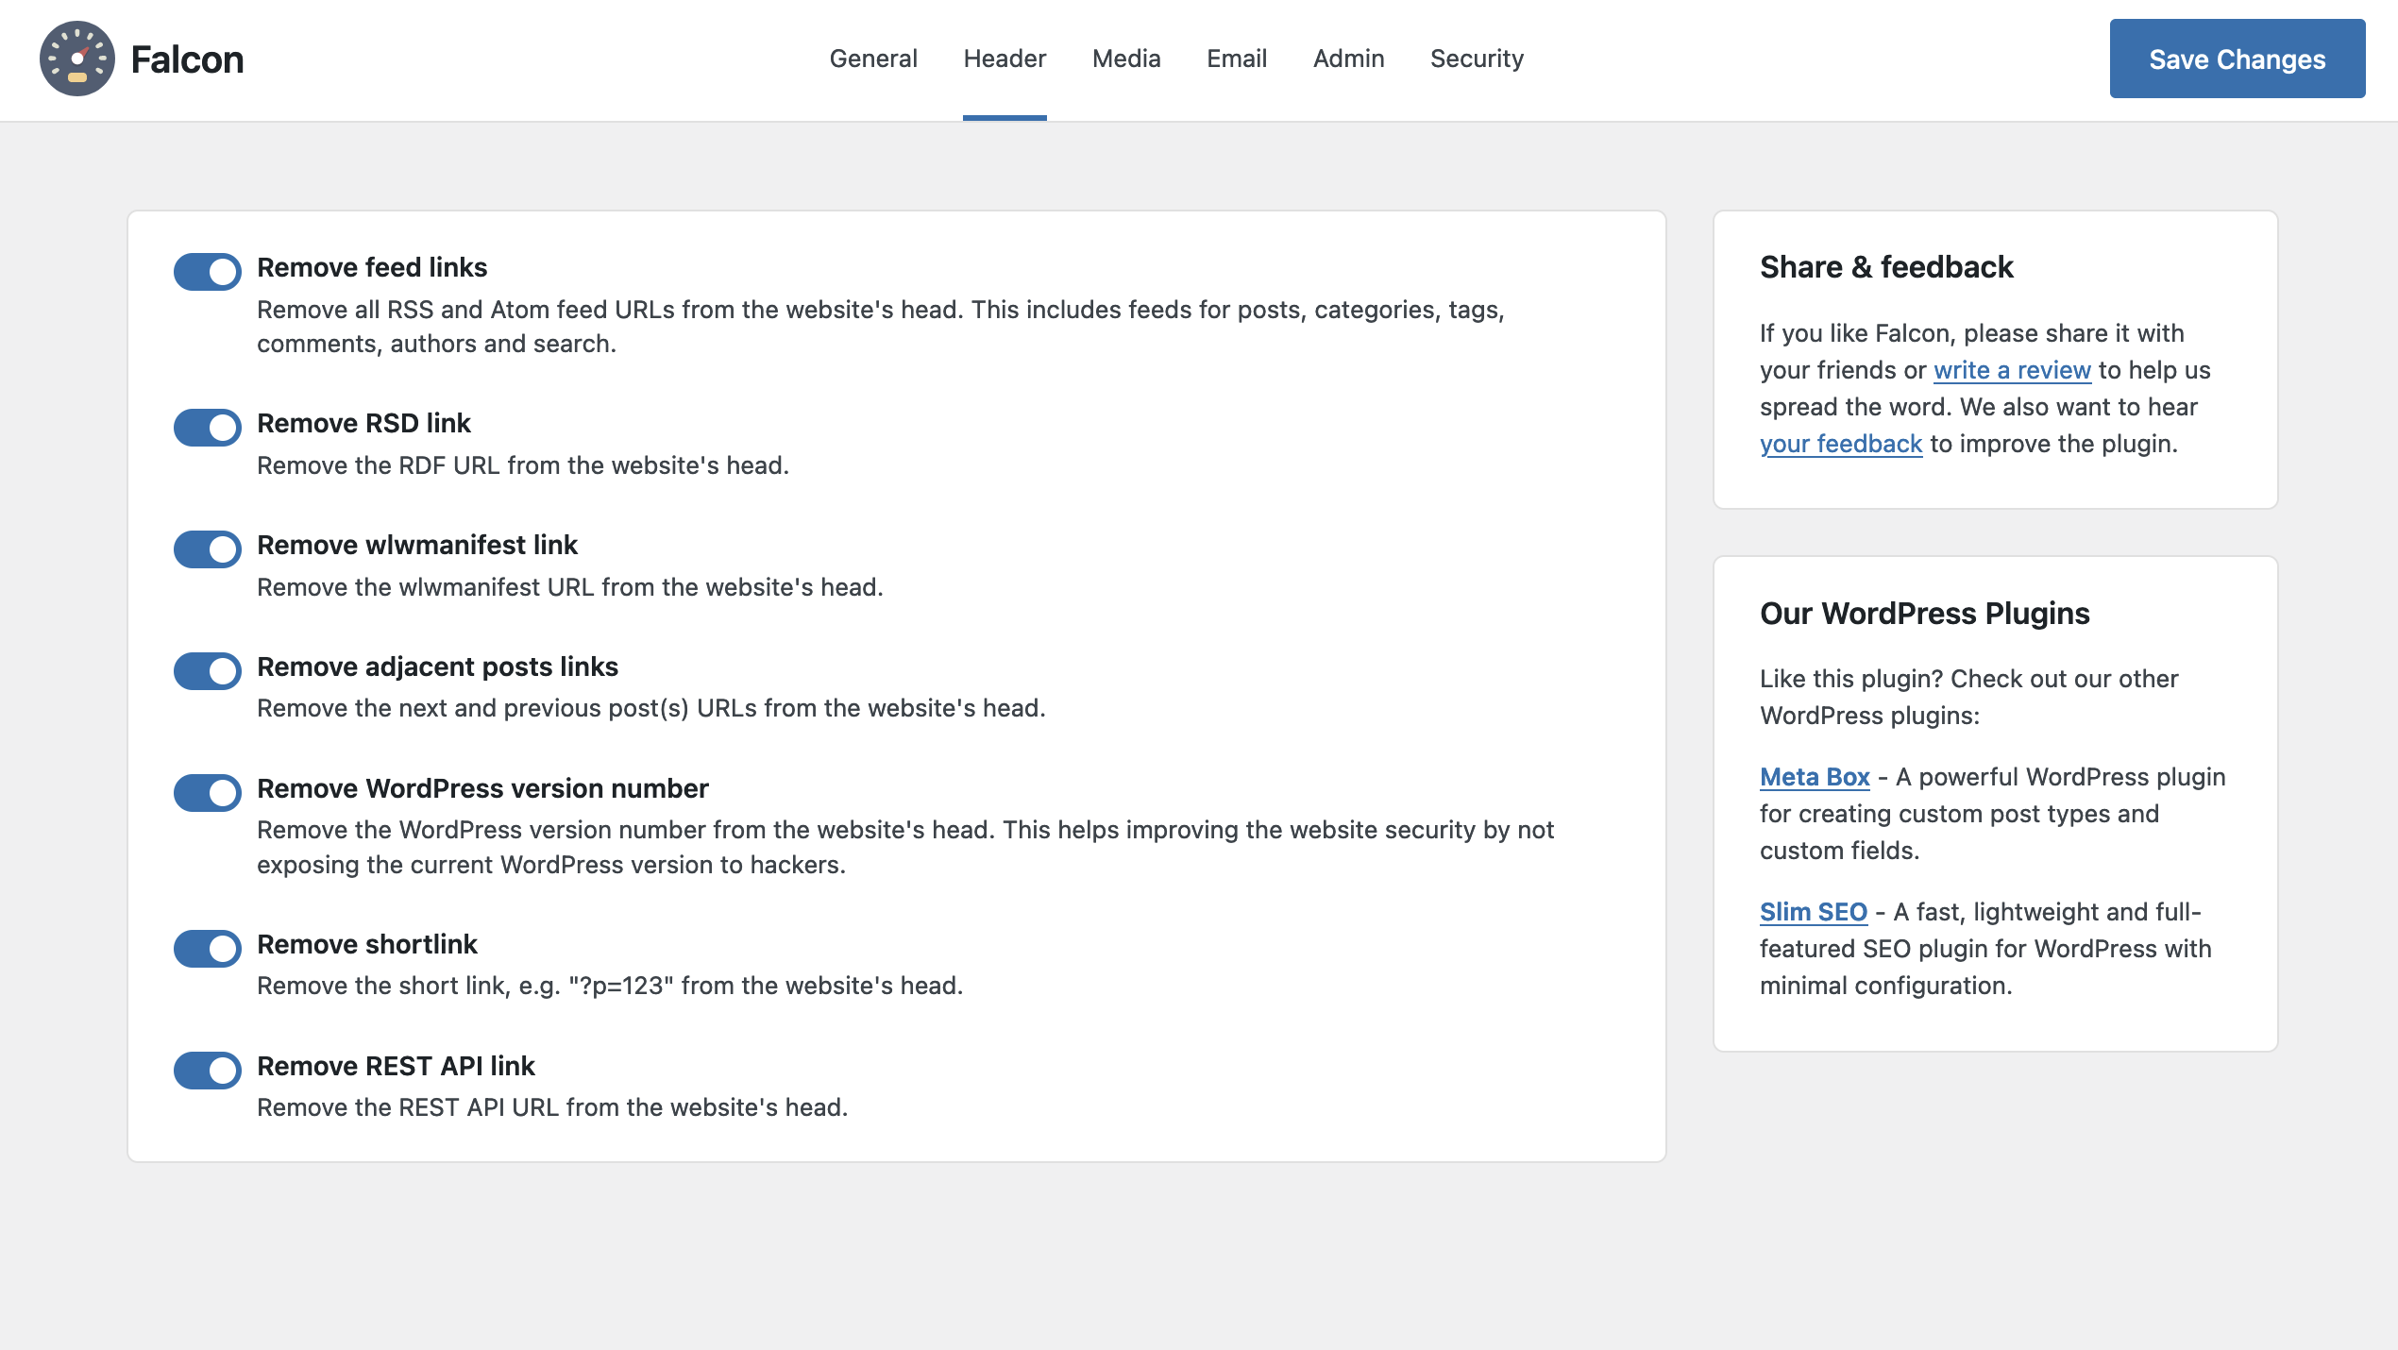The image size is (2398, 1350).
Task: Toggle Remove adjacent posts links switch
Action: 207,671
